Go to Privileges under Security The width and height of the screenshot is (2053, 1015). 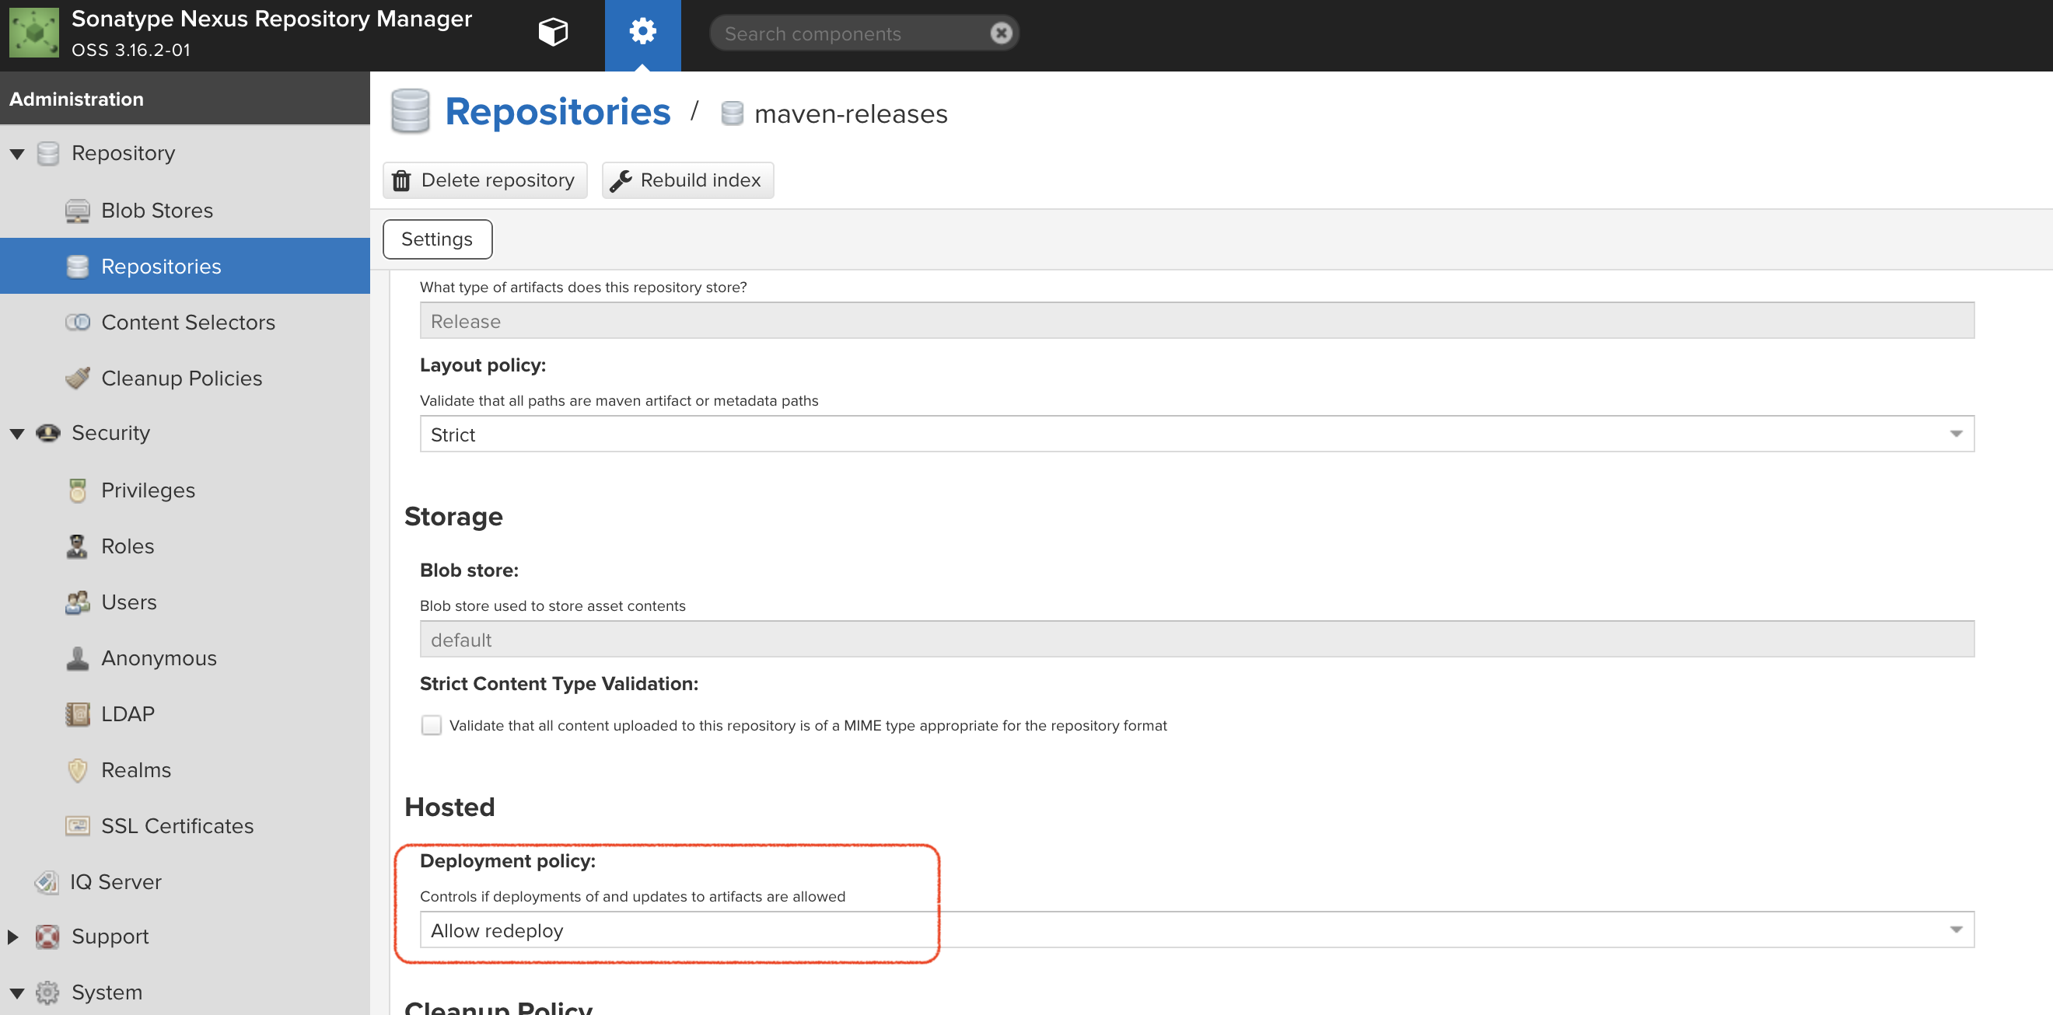click(148, 490)
